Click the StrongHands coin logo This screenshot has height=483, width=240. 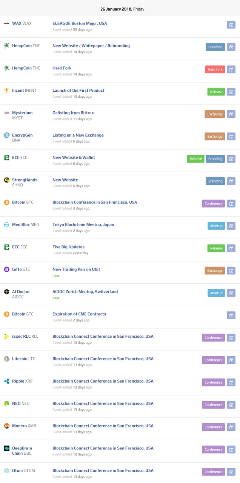pyautogui.click(x=6, y=180)
